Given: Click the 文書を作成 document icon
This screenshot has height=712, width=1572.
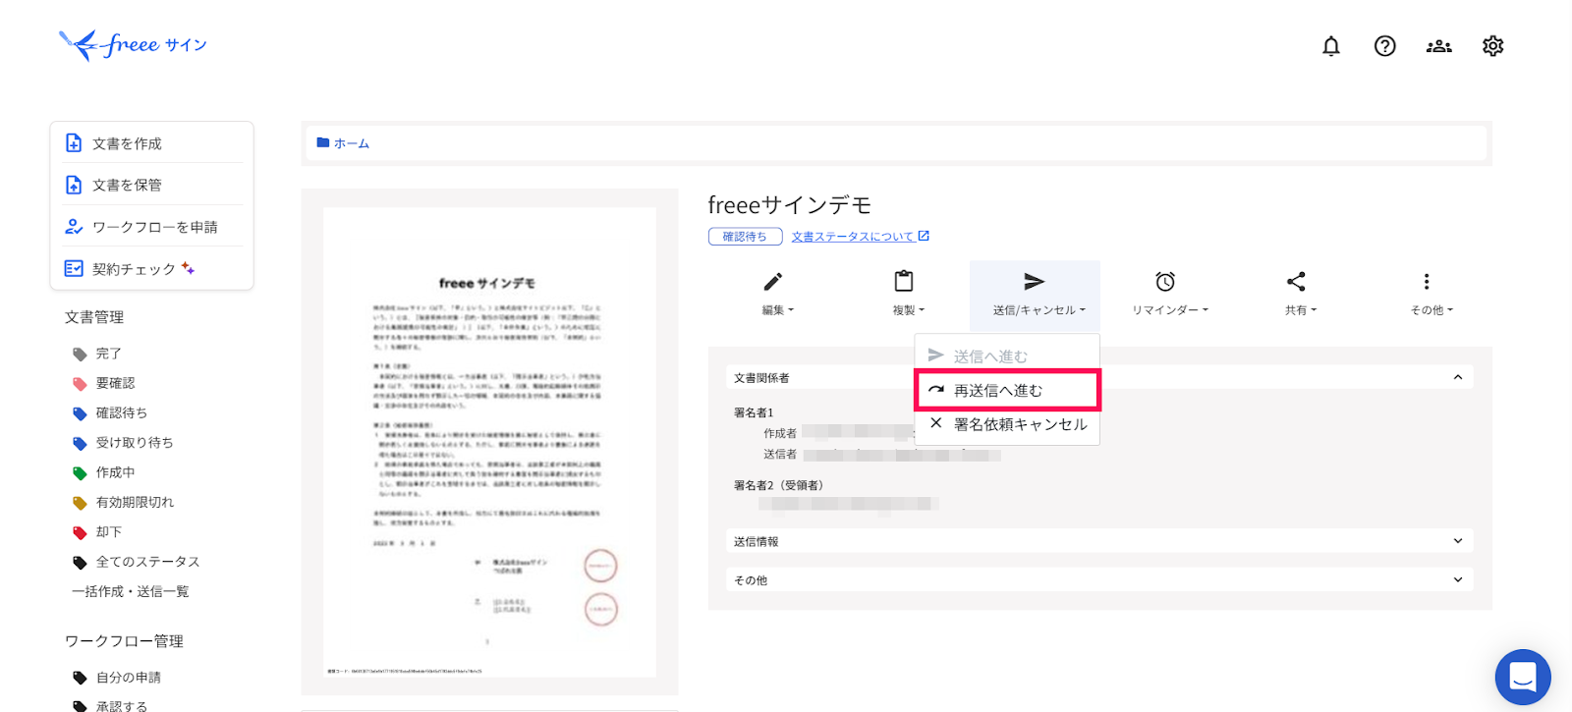Looking at the screenshot, I should tap(74, 143).
